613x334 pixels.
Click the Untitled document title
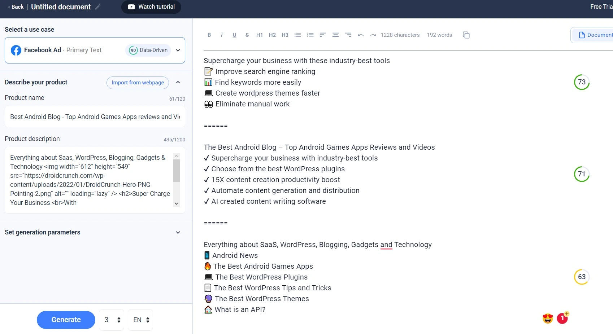[x=61, y=7]
